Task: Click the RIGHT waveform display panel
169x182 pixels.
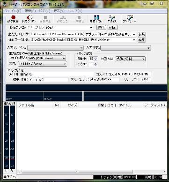Action: pos(63,96)
